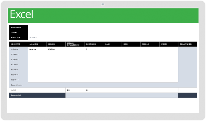This screenshot has height=121, width=206.
Task: Click the ARBEITNEHMER label cell
Action: (x=19, y=27)
